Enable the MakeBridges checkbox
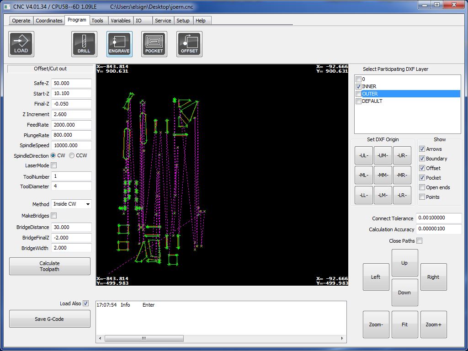The width and height of the screenshot is (468, 351). coord(54,216)
